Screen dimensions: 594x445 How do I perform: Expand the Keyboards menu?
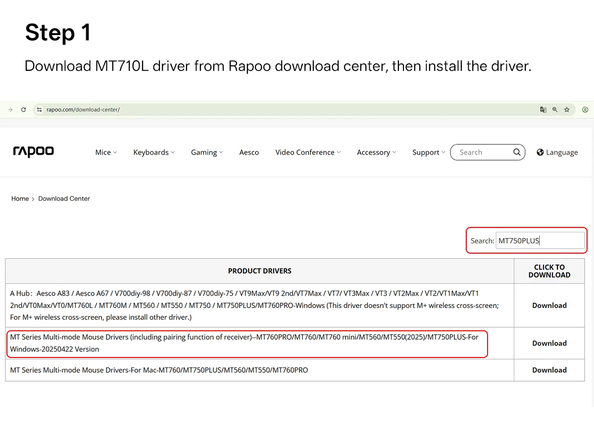coord(154,152)
